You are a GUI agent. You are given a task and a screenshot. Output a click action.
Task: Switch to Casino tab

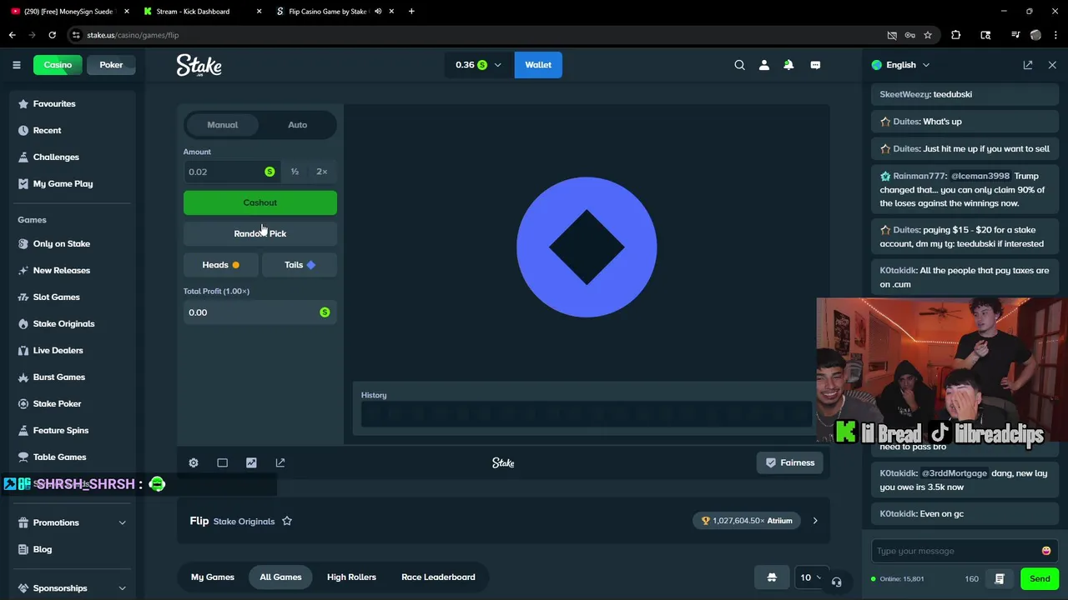click(58, 65)
